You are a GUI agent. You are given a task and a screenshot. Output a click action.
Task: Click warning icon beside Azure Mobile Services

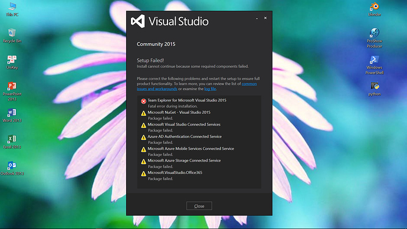[143, 149]
